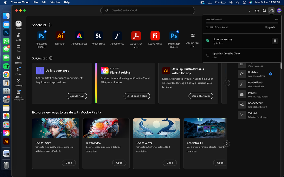The width and height of the screenshot is (284, 177).
Task: Toggle the cloud activity icon
Action: click(271, 11)
